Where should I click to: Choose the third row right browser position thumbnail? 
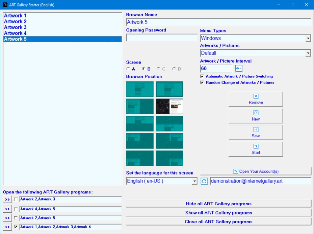(169, 123)
